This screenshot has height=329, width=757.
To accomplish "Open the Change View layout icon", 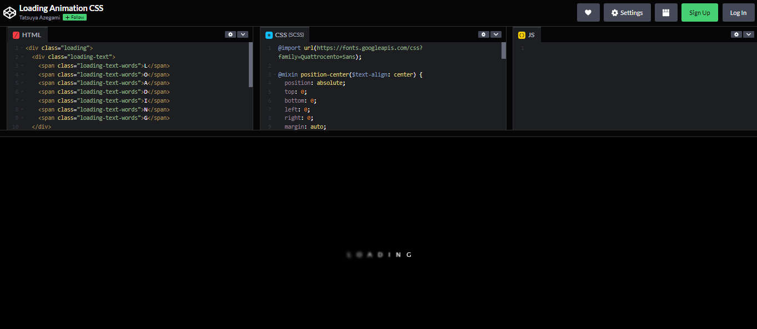I will [x=666, y=13].
